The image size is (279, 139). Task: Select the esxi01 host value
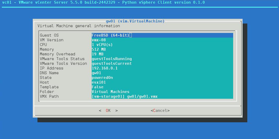click(162, 82)
